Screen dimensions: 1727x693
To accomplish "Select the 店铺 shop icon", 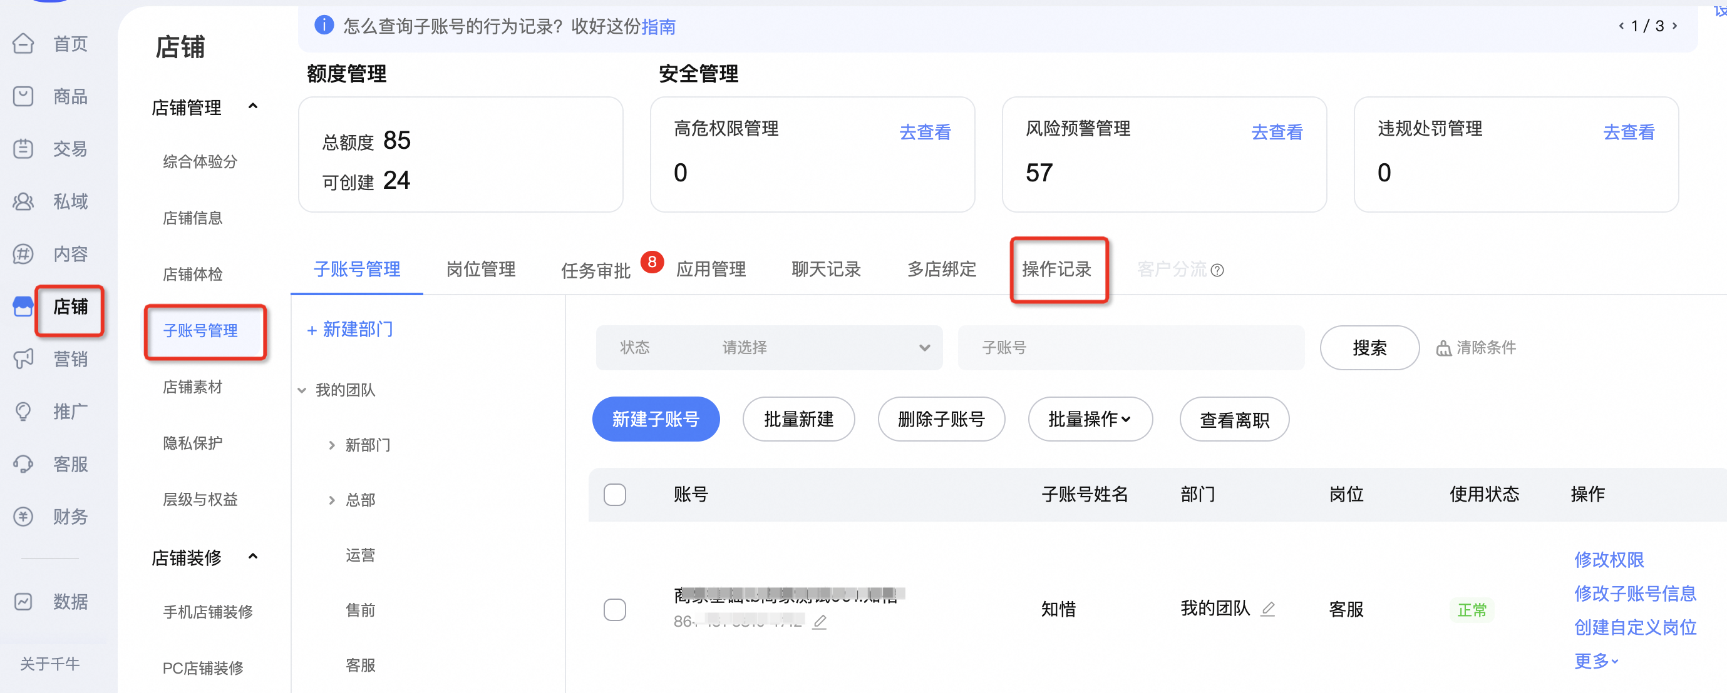I will coord(23,306).
